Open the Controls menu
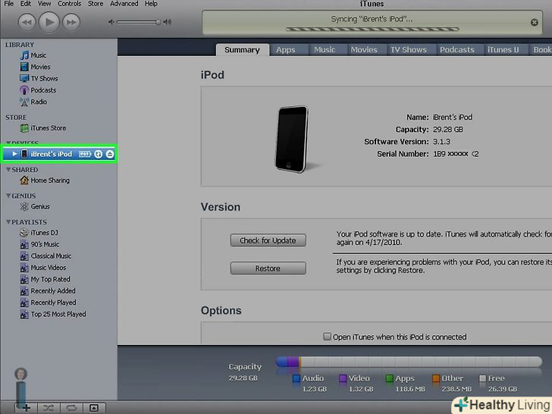Screen dimensions: 552x414 69,4
